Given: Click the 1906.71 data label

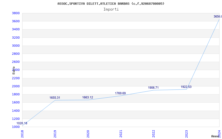Looking at the screenshot, I should point(153,88).
